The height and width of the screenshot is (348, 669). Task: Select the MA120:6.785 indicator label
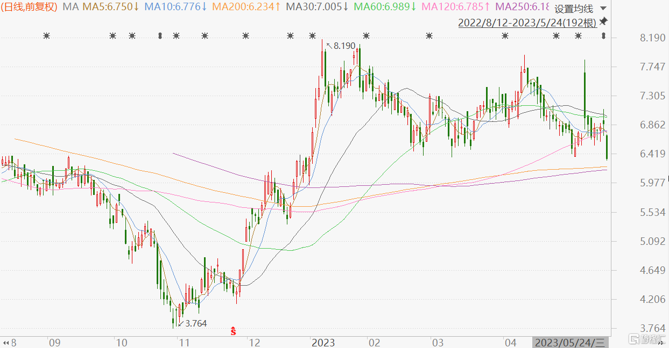coord(456,7)
